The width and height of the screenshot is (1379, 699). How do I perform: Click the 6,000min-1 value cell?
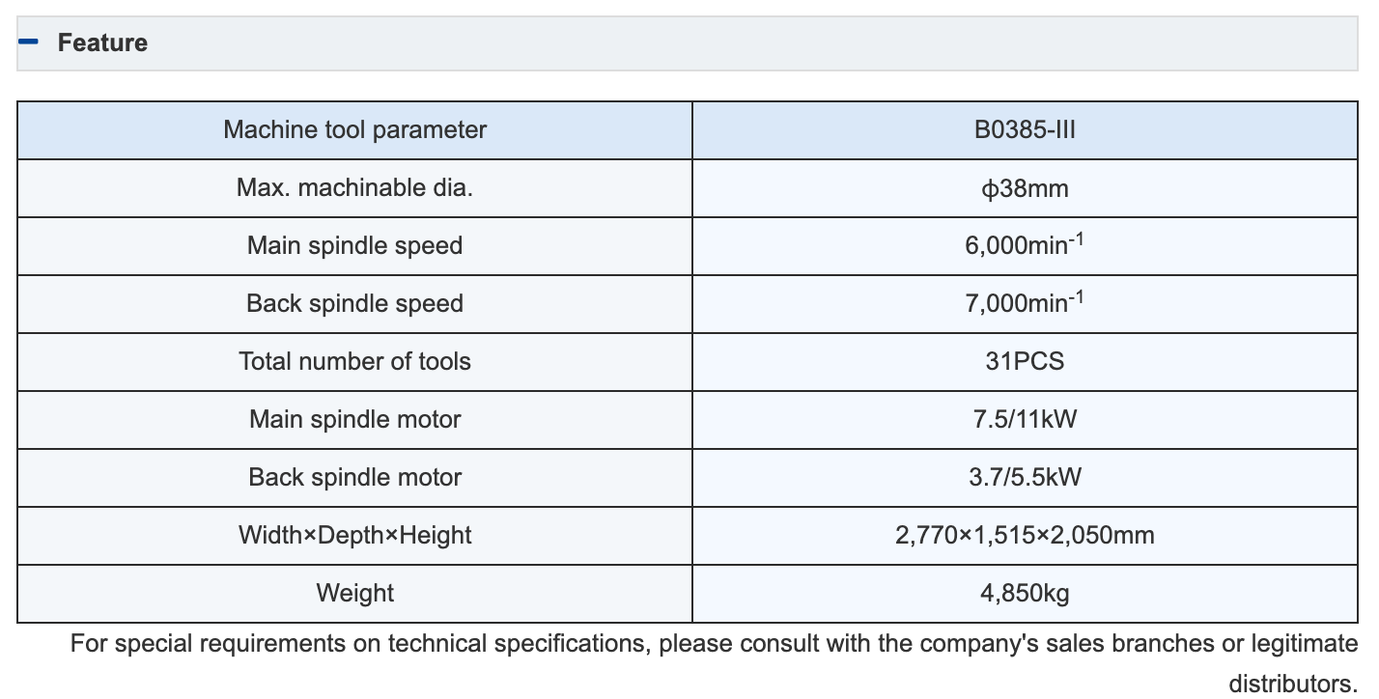[x=1025, y=246]
